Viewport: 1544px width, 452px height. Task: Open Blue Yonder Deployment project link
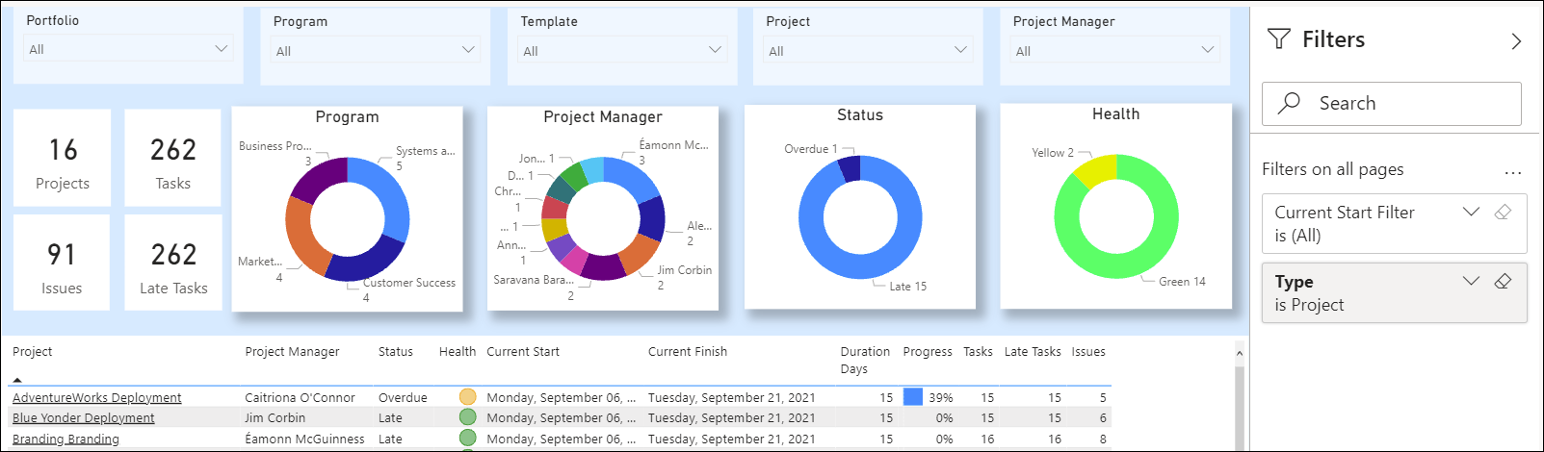[x=84, y=418]
